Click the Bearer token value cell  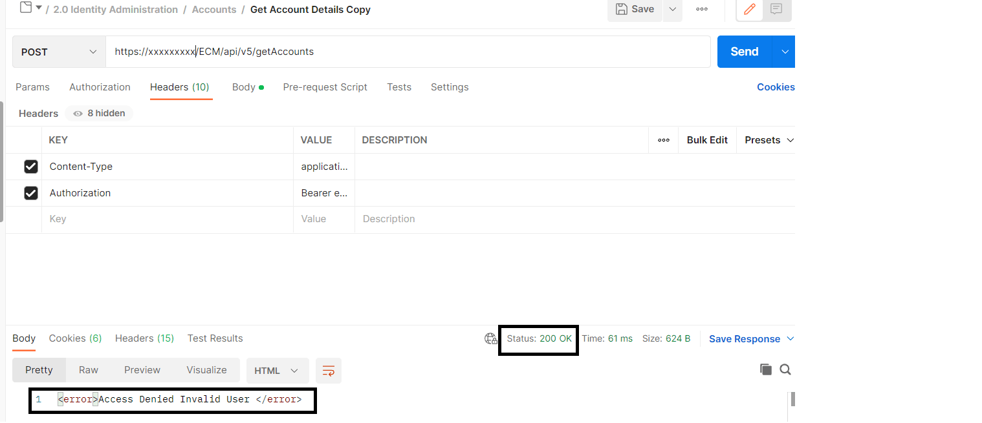(324, 193)
